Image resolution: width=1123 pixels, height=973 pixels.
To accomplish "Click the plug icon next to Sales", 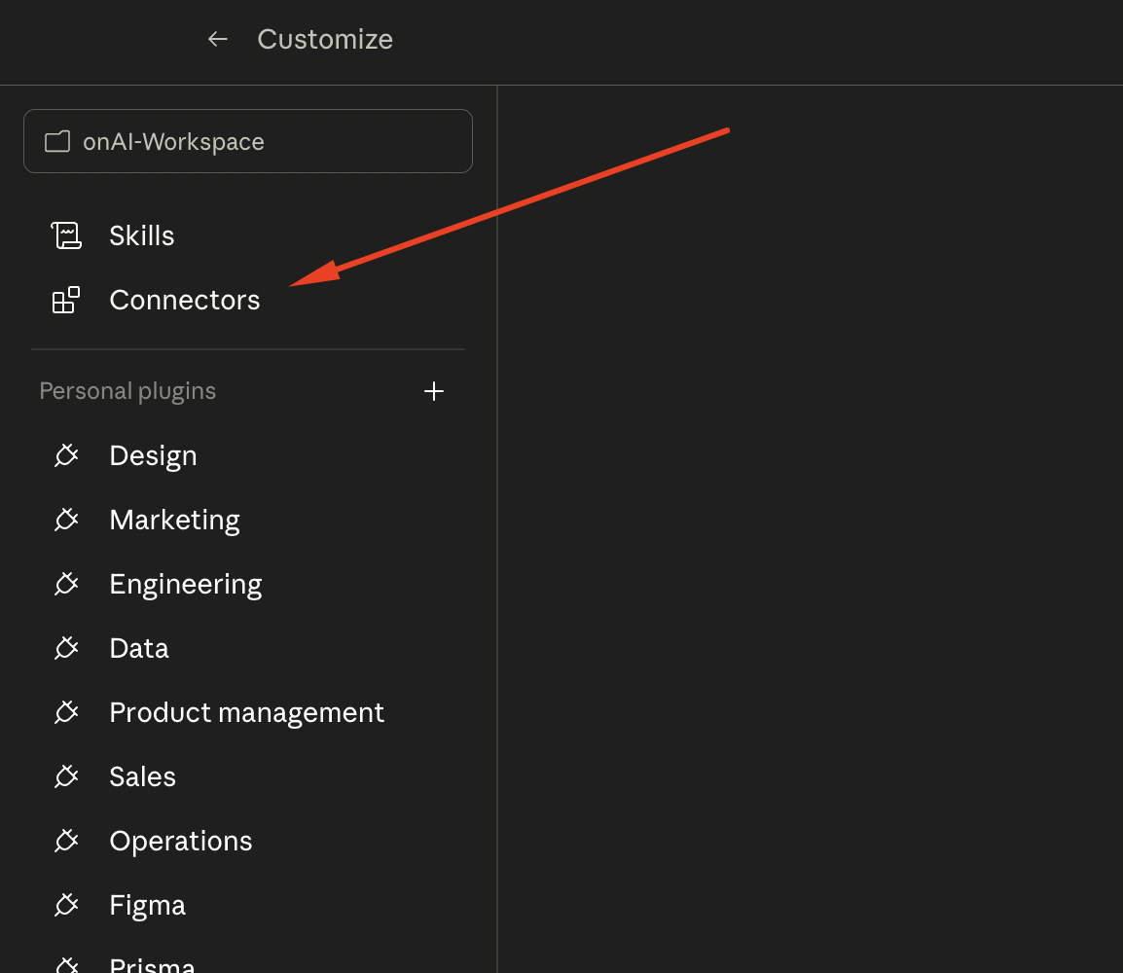I will 66,776.
